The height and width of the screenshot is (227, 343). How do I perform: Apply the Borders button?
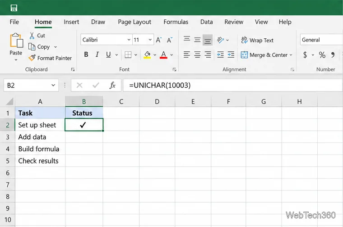coord(128,54)
